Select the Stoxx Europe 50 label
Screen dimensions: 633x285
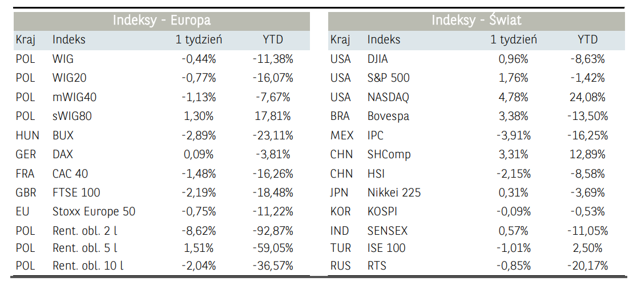(94, 211)
